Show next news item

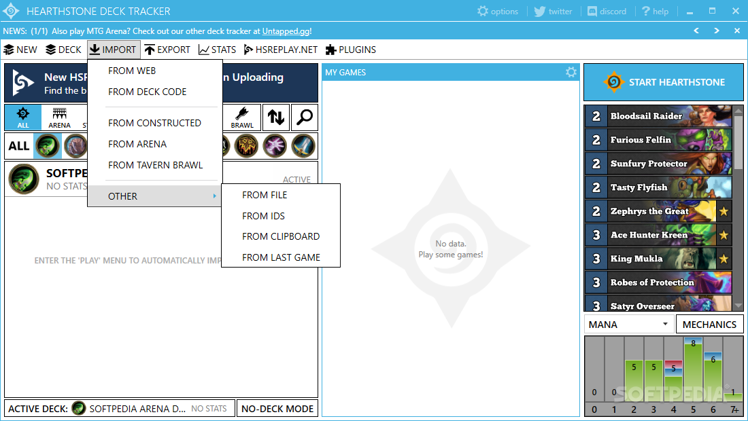click(x=717, y=31)
